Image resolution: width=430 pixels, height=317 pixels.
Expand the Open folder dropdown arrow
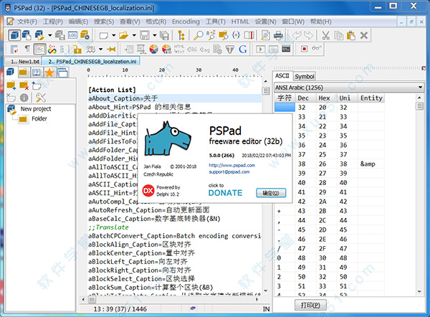134,35
